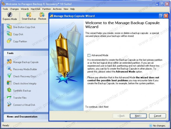Viewport: 171px width, 129px height.
Task: Enable the Advanced Mode checkbox
Action: click(x=89, y=55)
